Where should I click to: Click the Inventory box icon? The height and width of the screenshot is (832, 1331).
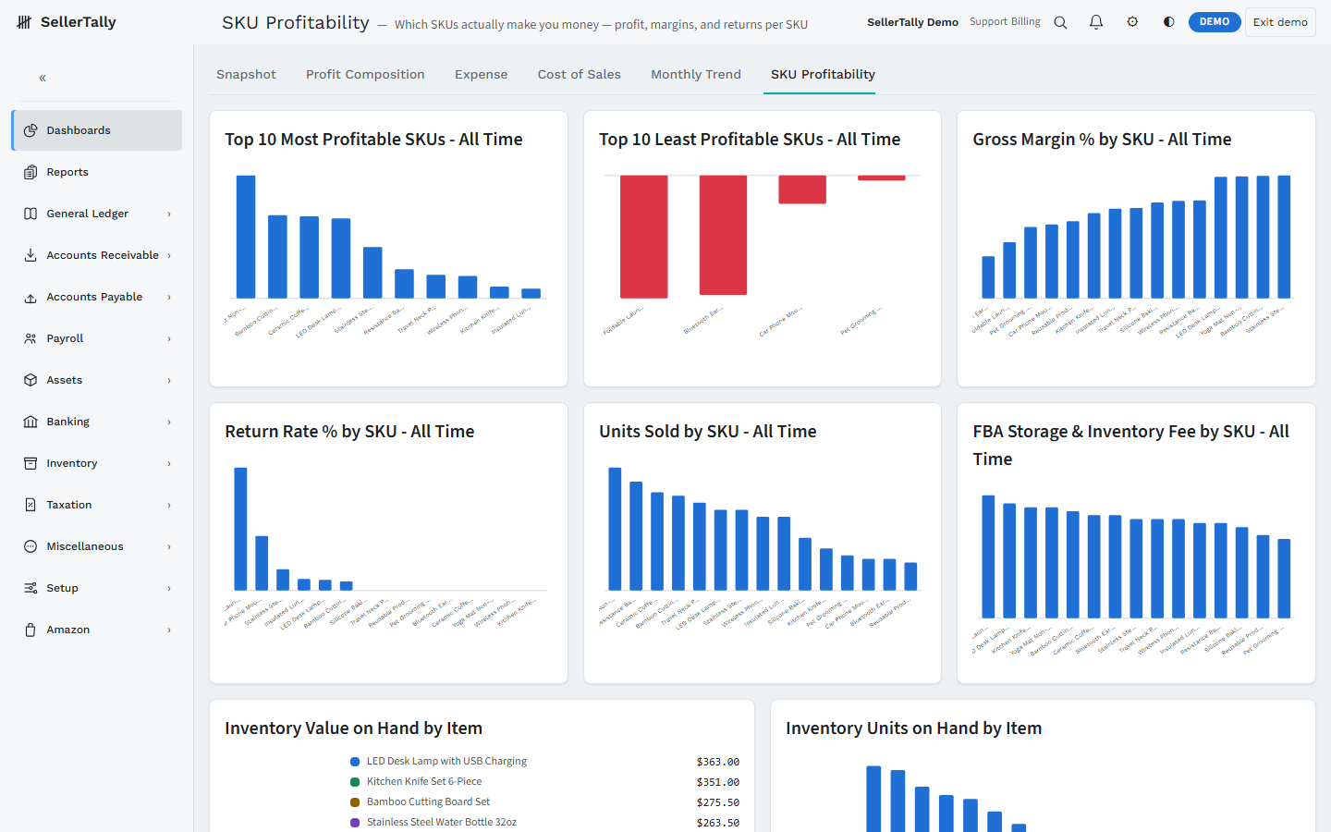31,463
